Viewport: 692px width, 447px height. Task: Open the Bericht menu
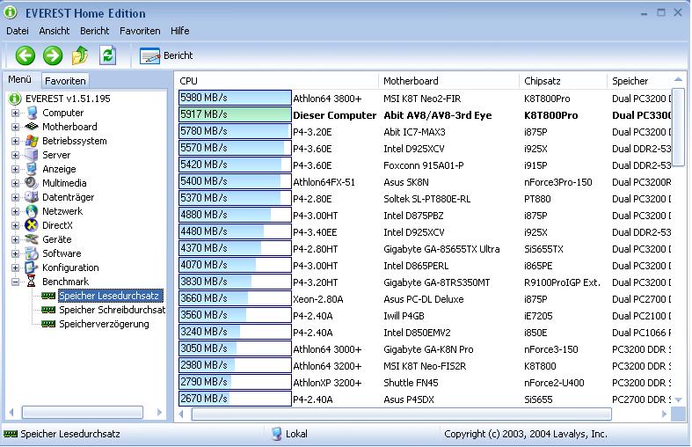[94, 31]
